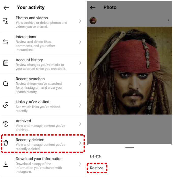Go back from the Photo screen
This screenshot has width=173, height=178.
pyautogui.click(x=93, y=8)
